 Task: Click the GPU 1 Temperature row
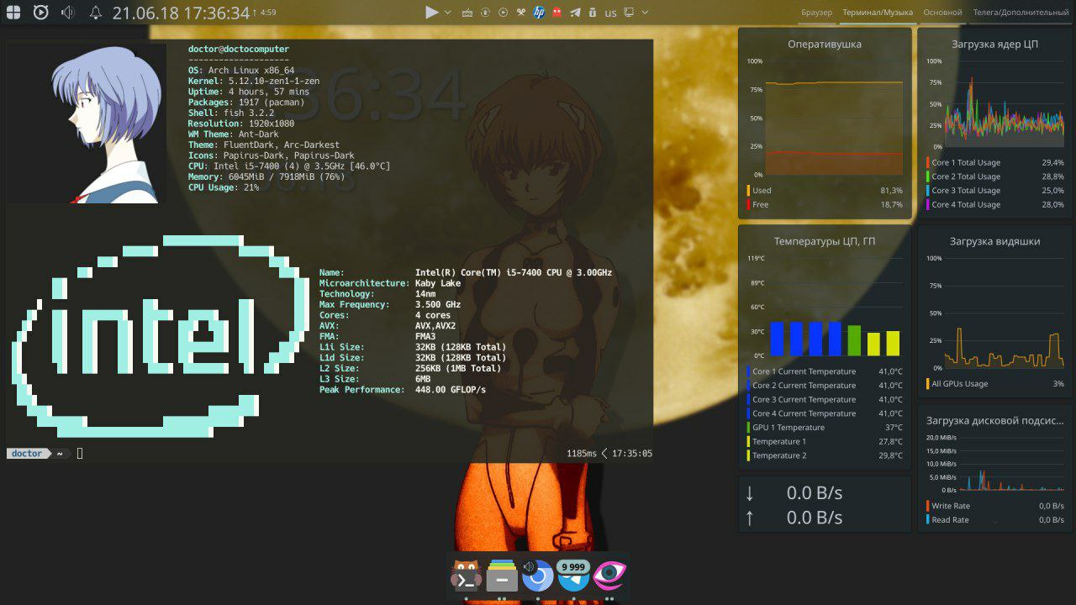point(824,428)
